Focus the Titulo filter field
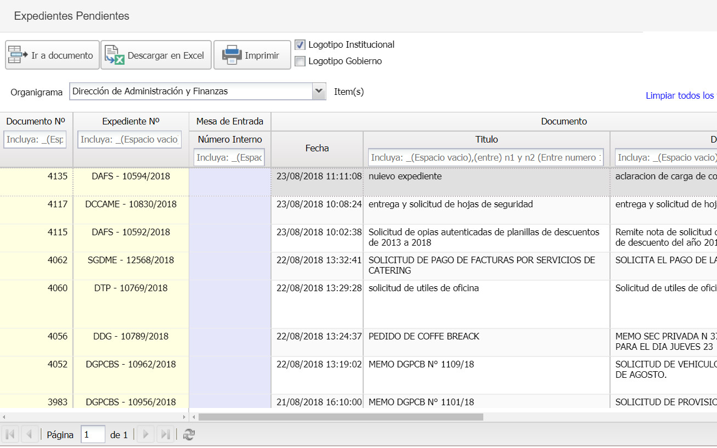The image size is (717, 448). click(485, 157)
